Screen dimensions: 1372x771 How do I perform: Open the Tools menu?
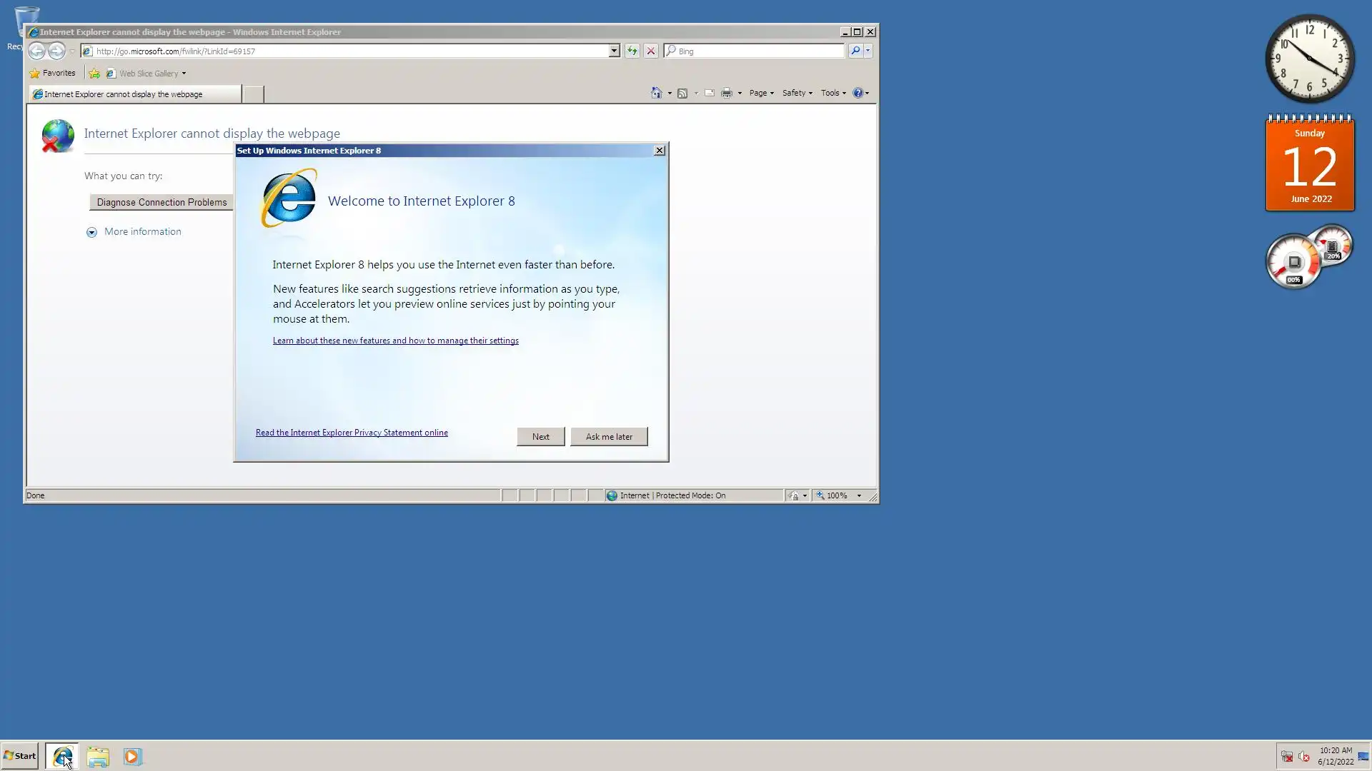(832, 93)
